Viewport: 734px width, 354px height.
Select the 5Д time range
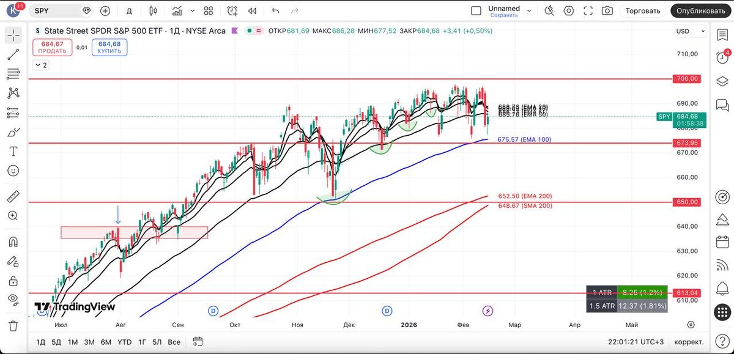tap(56, 342)
